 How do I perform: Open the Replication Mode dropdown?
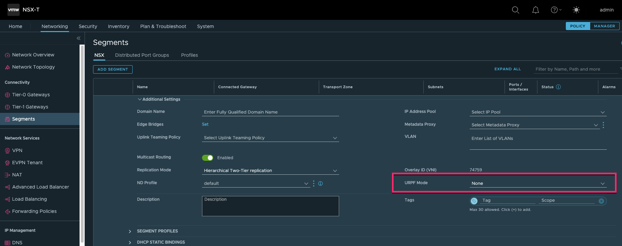click(270, 171)
